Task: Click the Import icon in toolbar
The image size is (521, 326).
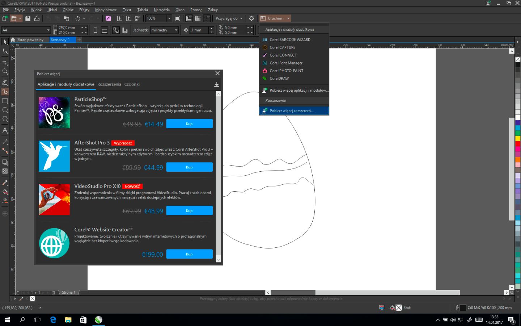Action: coord(120,18)
